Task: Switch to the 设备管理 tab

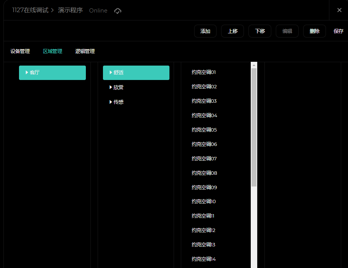Action: 20,52
